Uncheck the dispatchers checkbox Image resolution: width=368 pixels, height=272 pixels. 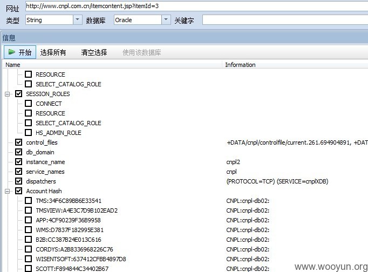[x=18, y=181]
